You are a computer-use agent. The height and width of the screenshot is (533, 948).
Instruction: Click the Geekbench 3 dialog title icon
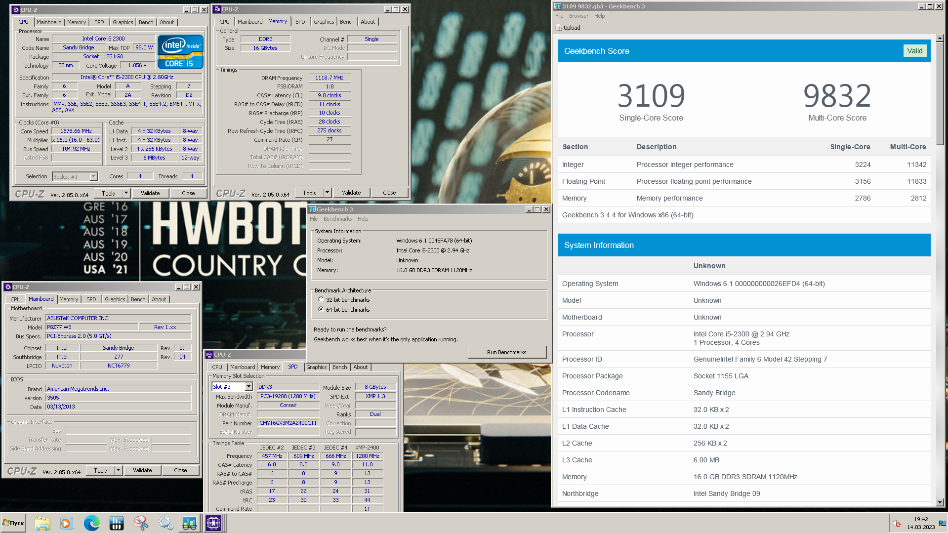(x=312, y=209)
